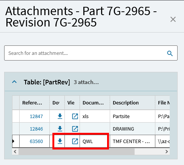Select the 'TMF CENTER' description cell
The image size is (184, 165).
(132, 141)
